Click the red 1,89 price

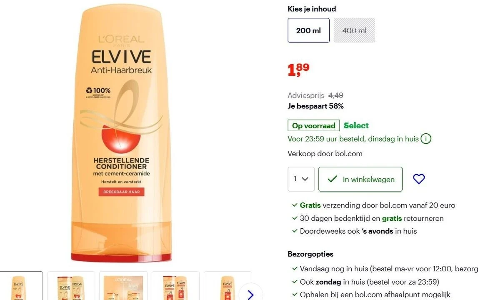coord(298,69)
